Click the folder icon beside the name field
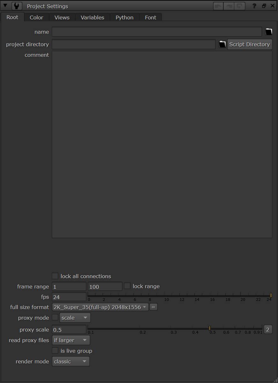278x383 pixels. click(268, 32)
